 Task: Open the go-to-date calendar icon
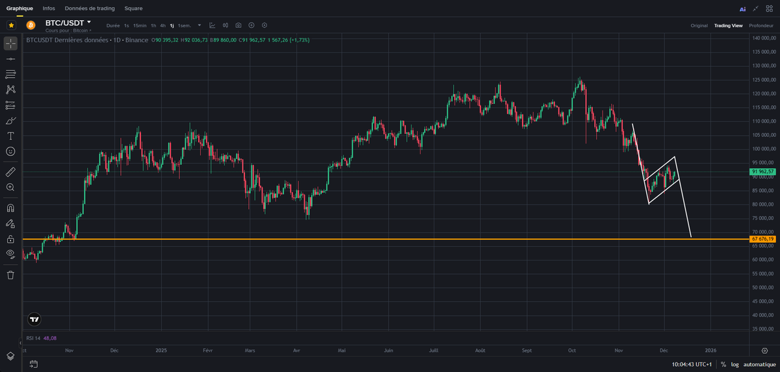tap(33, 364)
